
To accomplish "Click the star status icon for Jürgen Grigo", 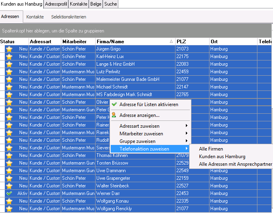I will click(x=9, y=49).
